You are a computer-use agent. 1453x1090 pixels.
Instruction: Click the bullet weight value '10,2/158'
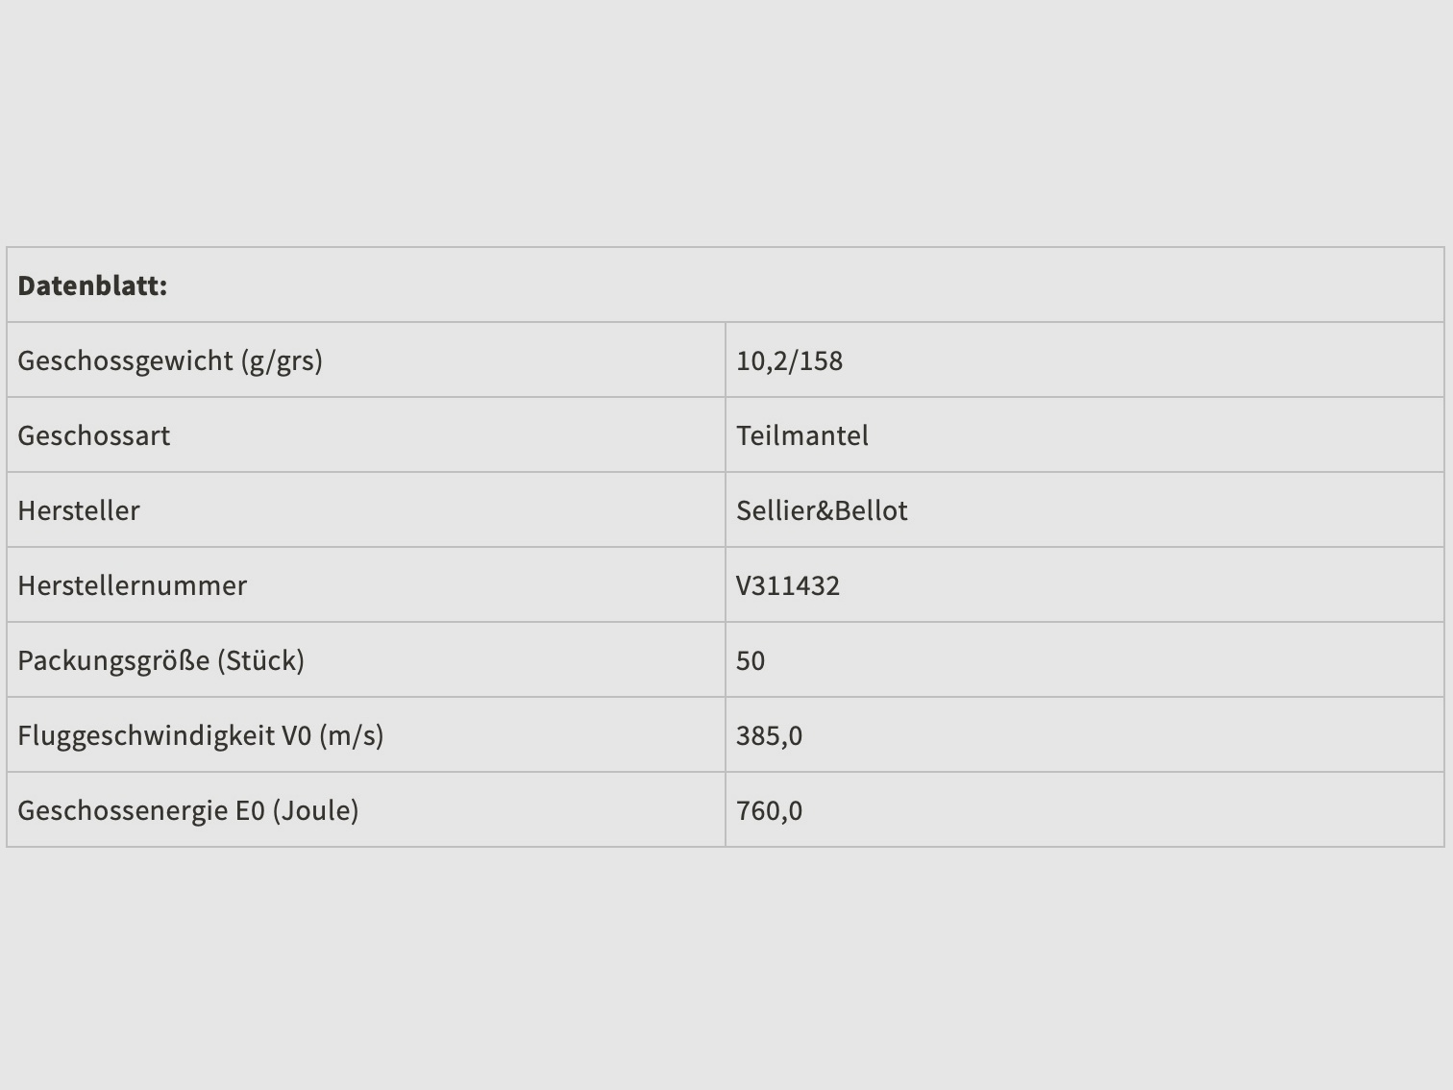pyautogui.click(x=789, y=360)
